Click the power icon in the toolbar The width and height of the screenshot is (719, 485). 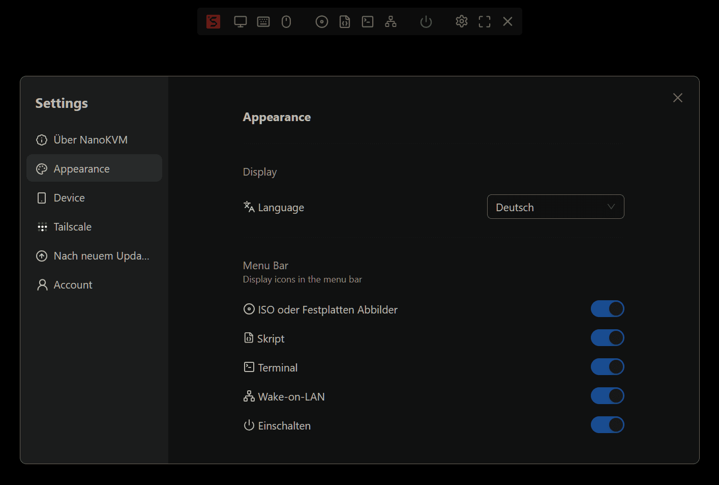[426, 21]
